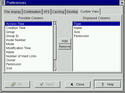Go to the Desktop tab

(x=72, y=12)
